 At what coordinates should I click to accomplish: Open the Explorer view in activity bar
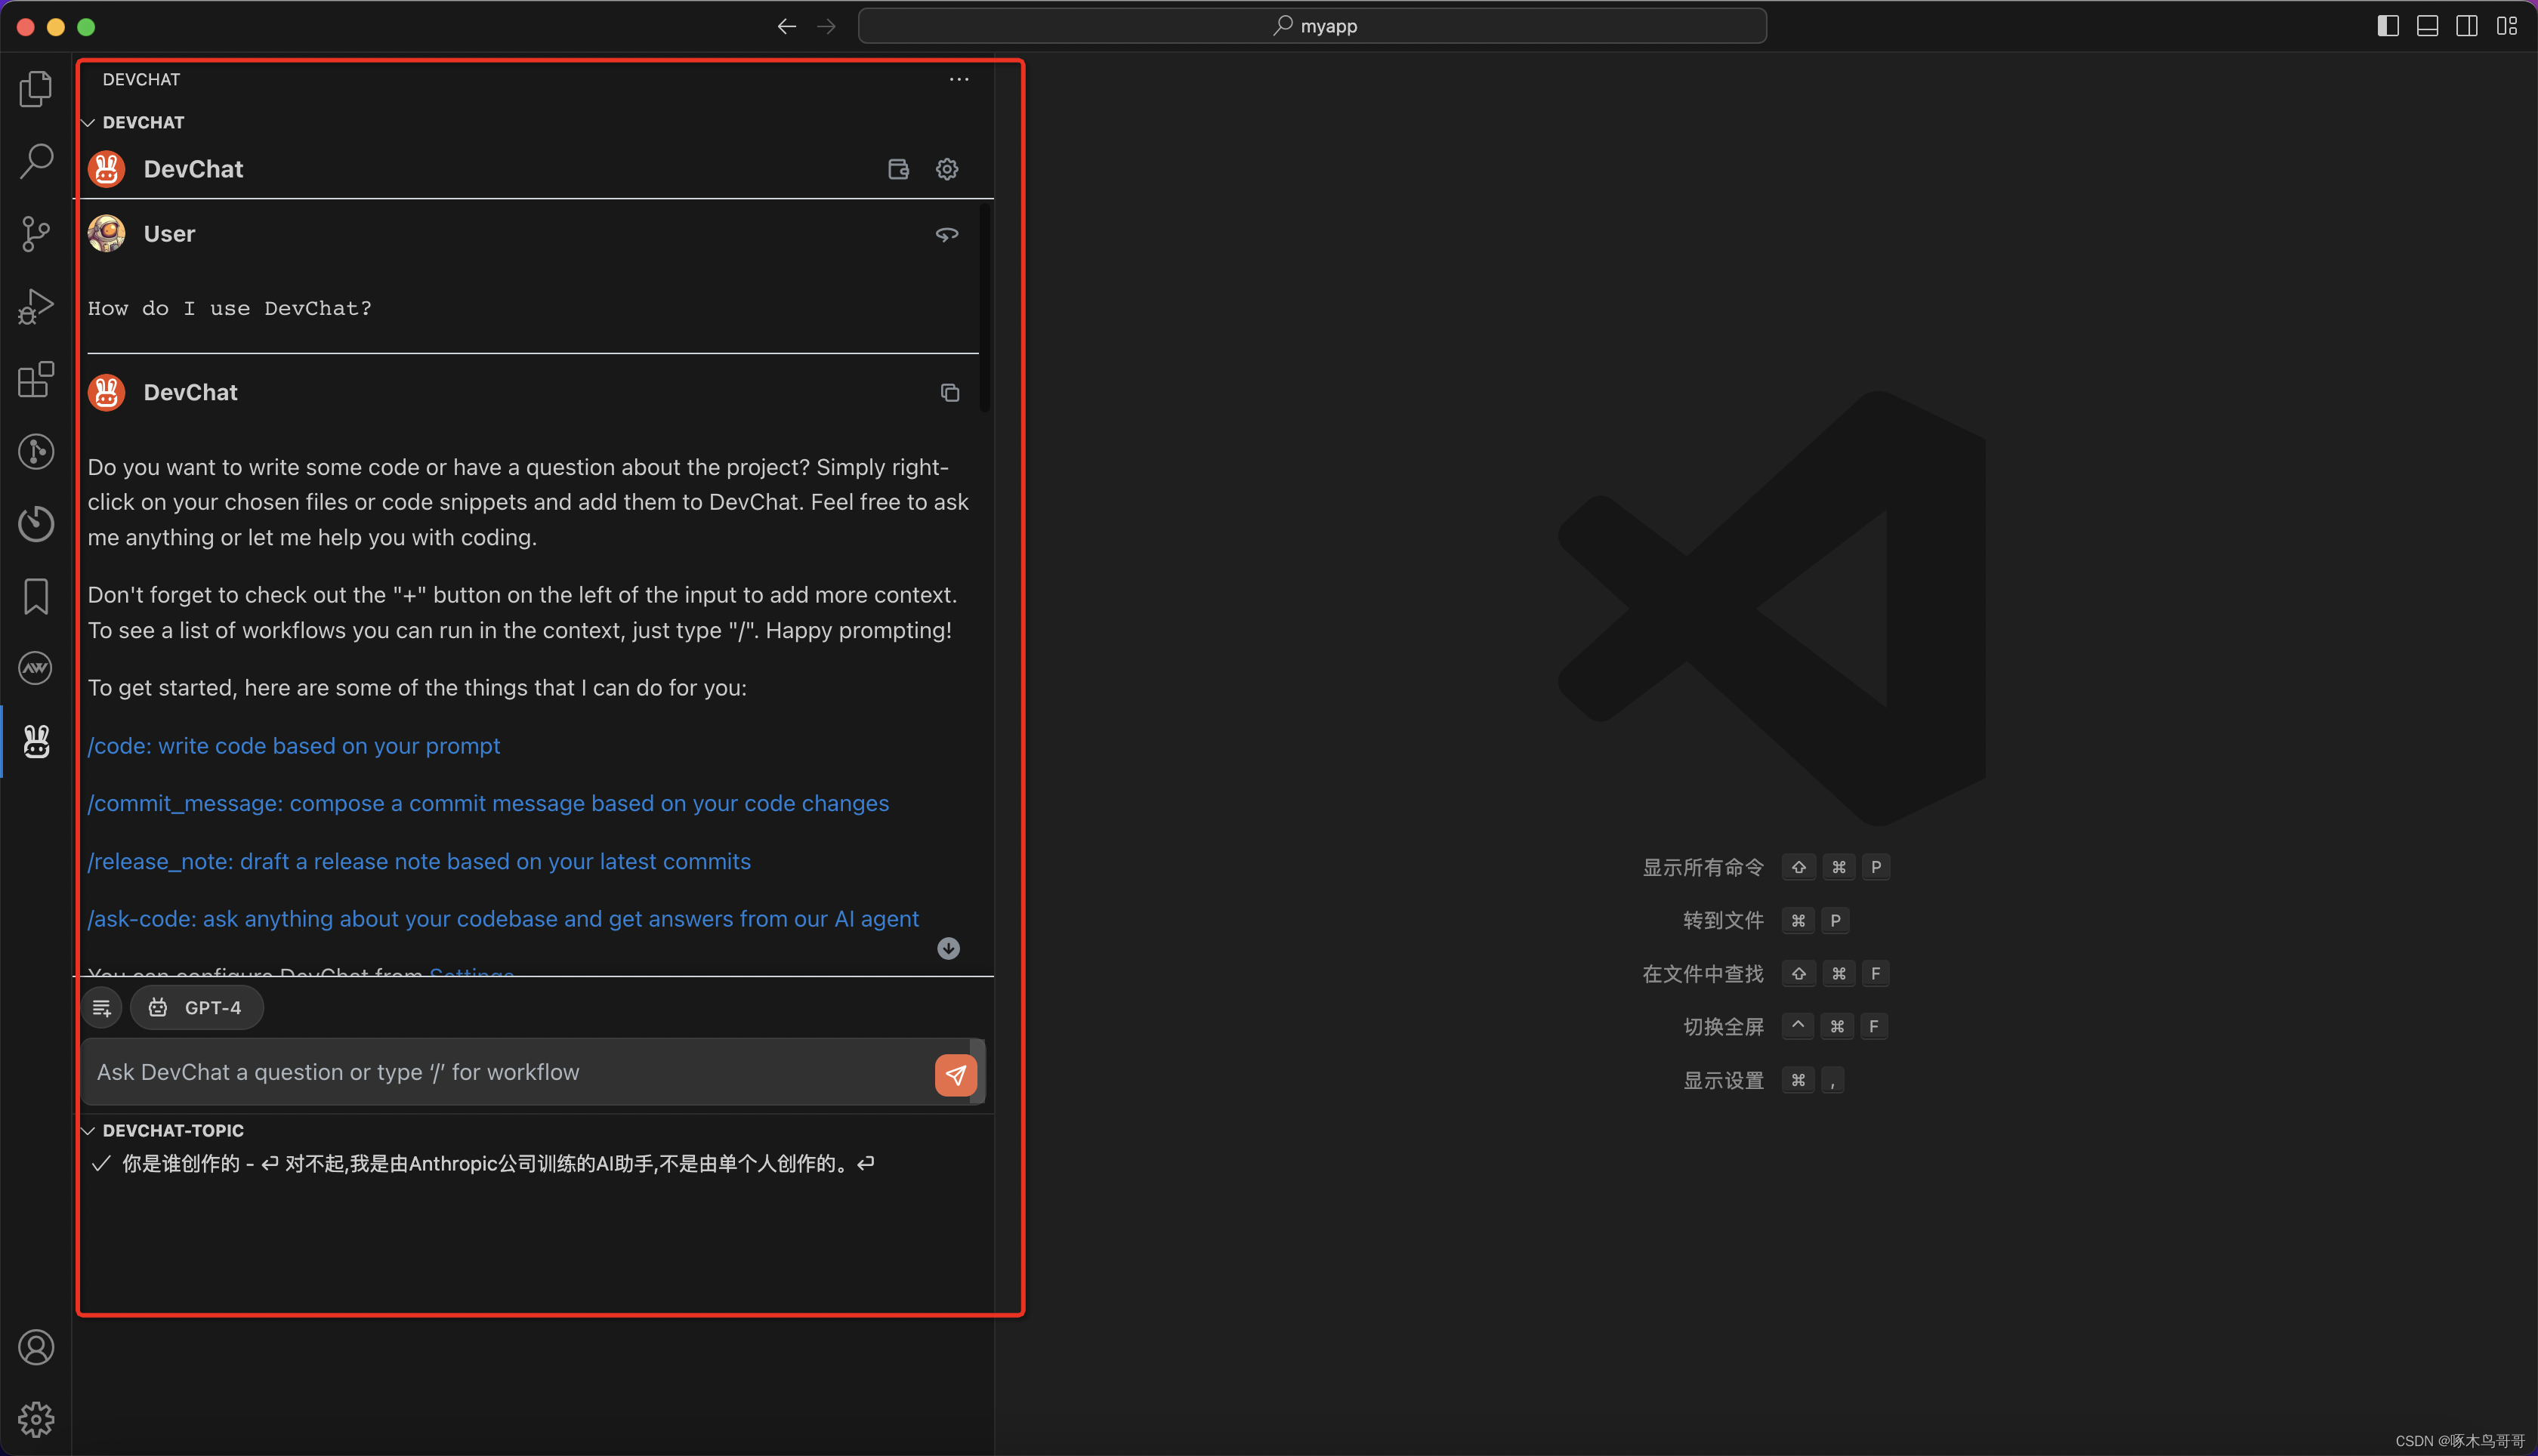point(36,89)
